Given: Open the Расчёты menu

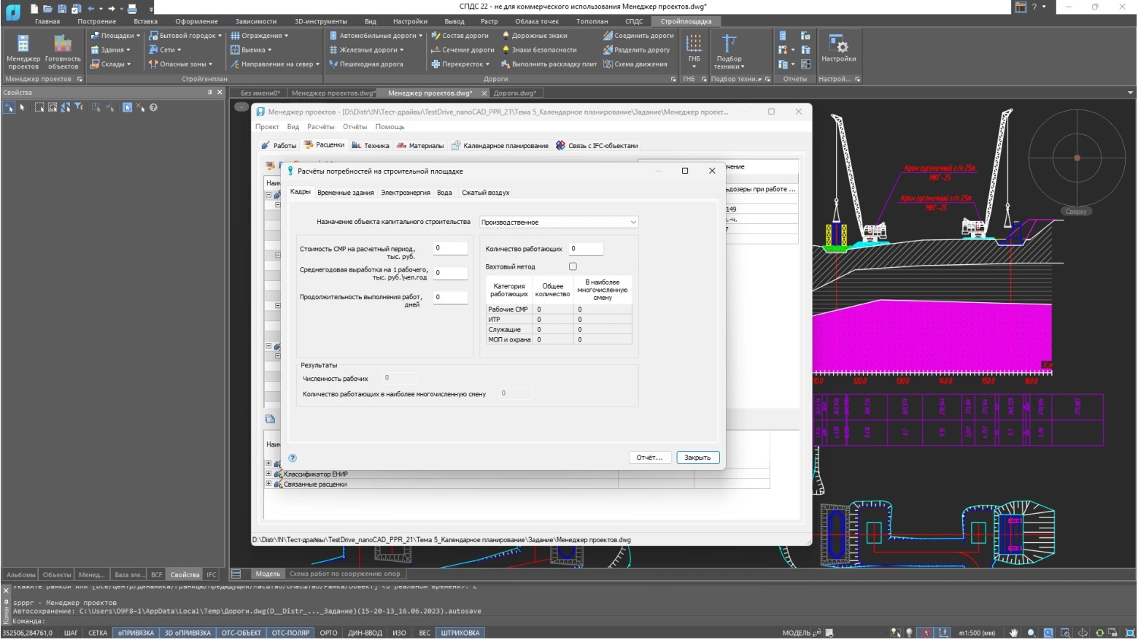Looking at the screenshot, I should click(320, 127).
